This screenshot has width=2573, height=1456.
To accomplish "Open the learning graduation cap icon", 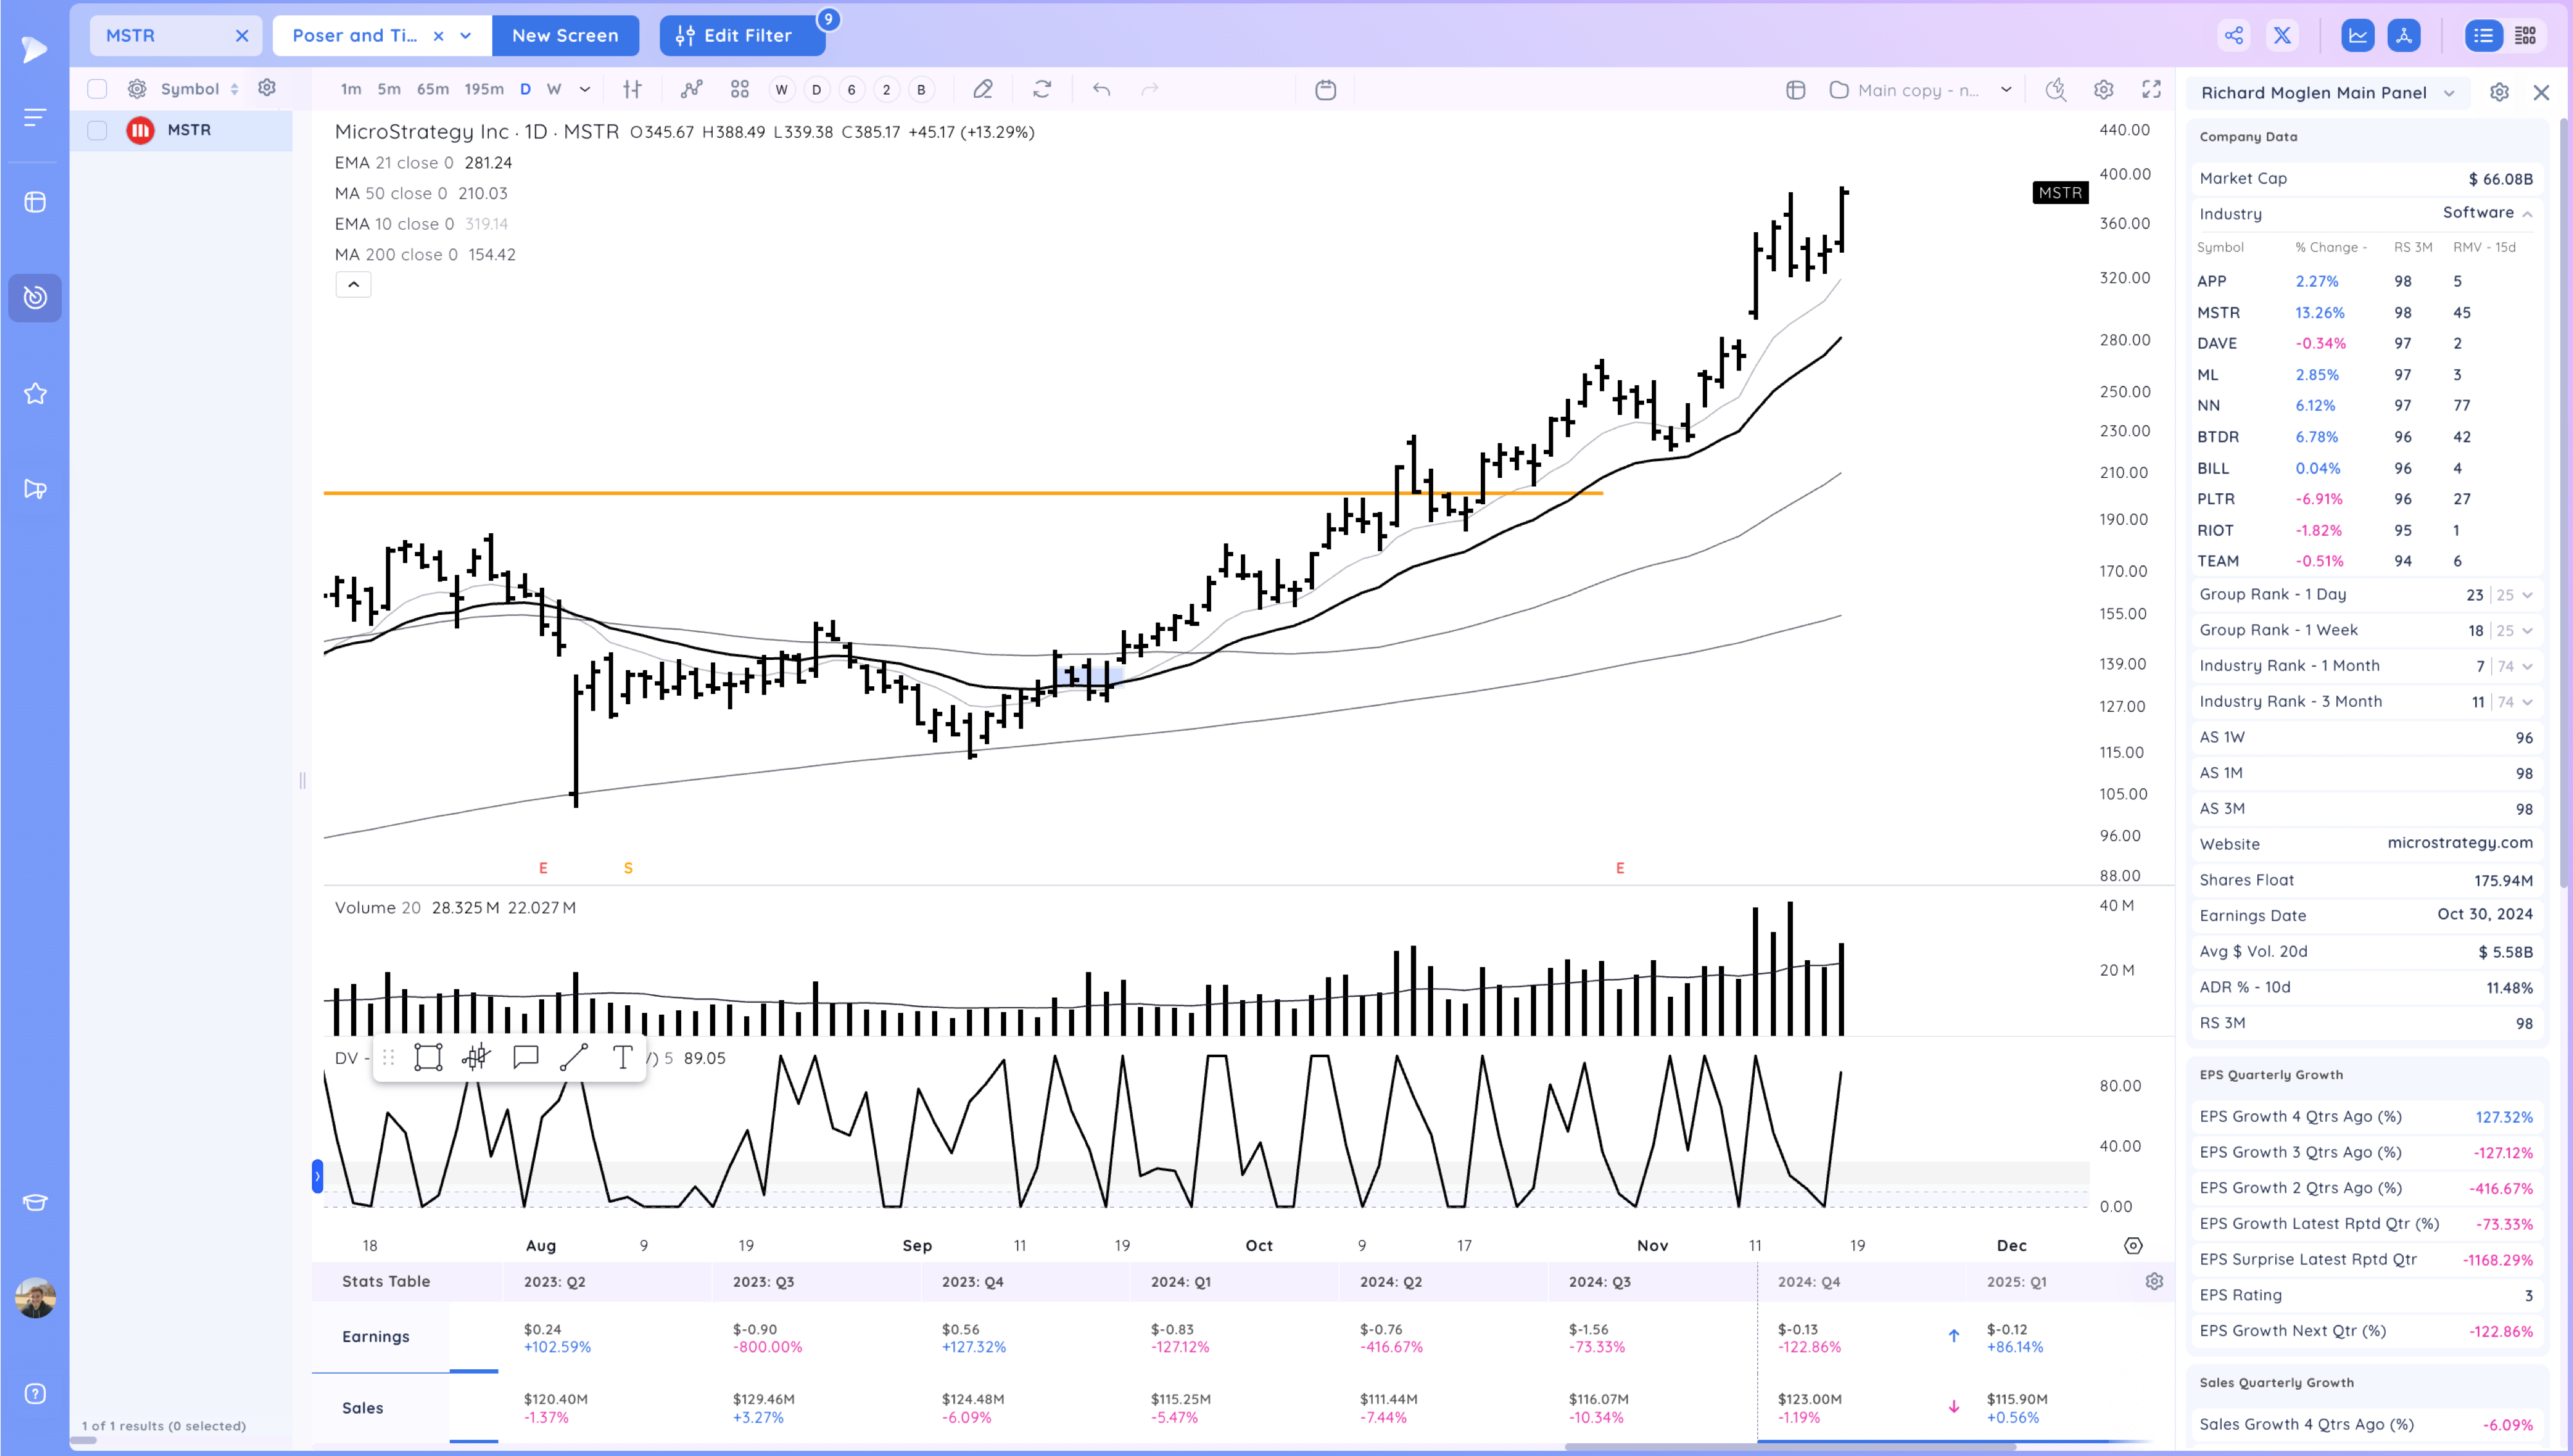I will coord(35,1202).
